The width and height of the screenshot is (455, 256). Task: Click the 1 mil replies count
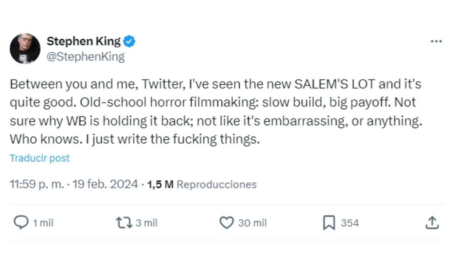pyautogui.click(x=43, y=223)
